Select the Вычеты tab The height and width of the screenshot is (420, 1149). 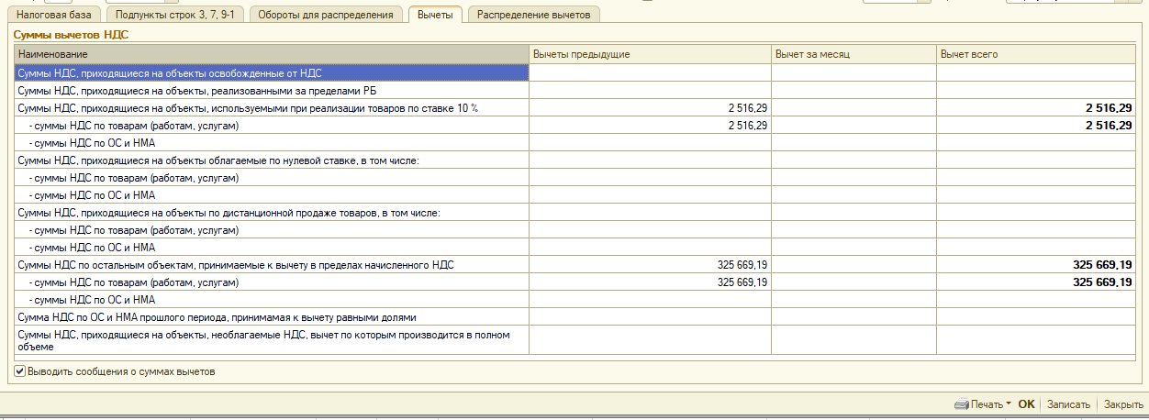coord(434,15)
